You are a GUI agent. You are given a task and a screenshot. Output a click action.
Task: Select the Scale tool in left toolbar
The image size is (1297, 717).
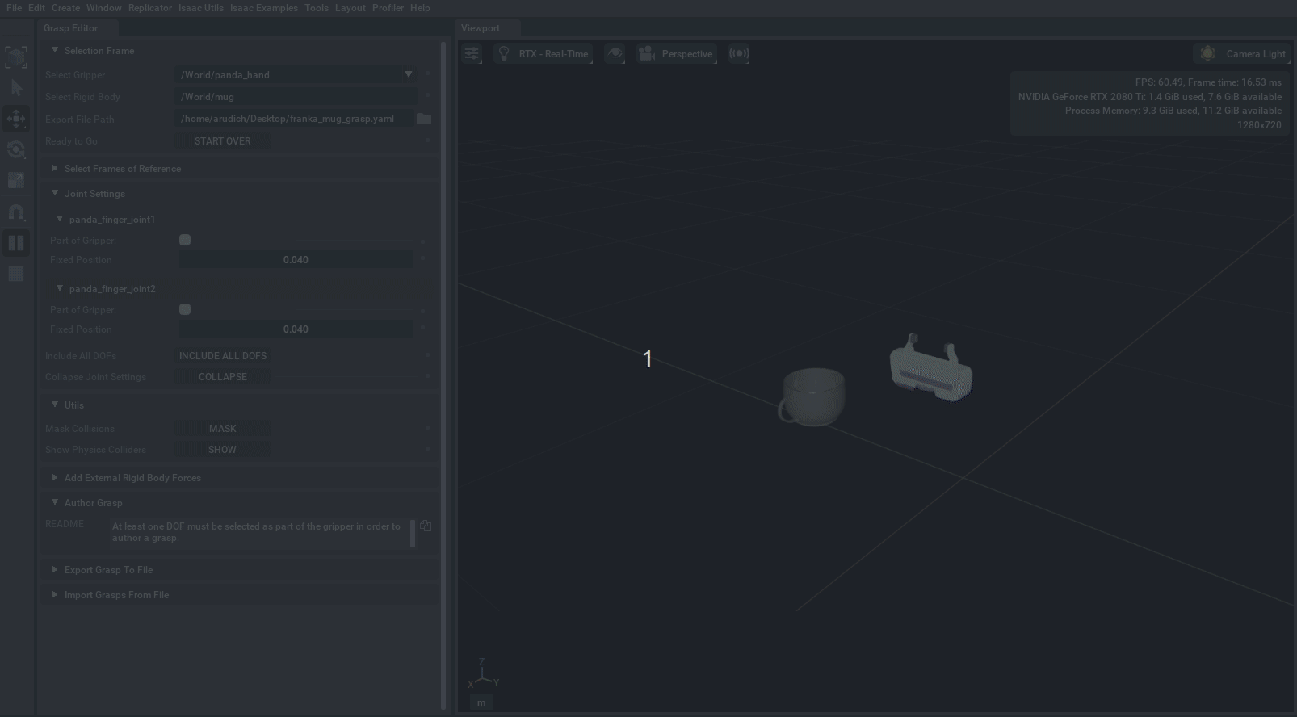(16, 180)
